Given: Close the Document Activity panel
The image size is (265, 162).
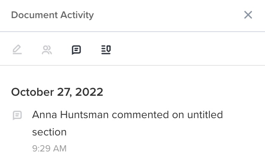Looking at the screenshot, I should pyautogui.click(x=248, y=15).
